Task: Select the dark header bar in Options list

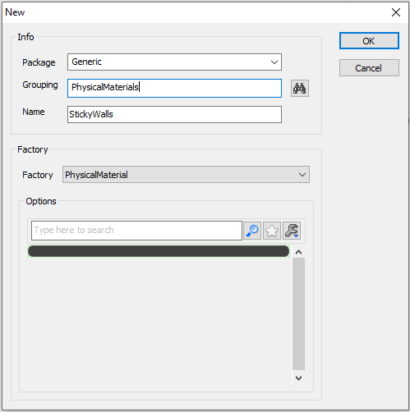Action: (x=159, y=251)
